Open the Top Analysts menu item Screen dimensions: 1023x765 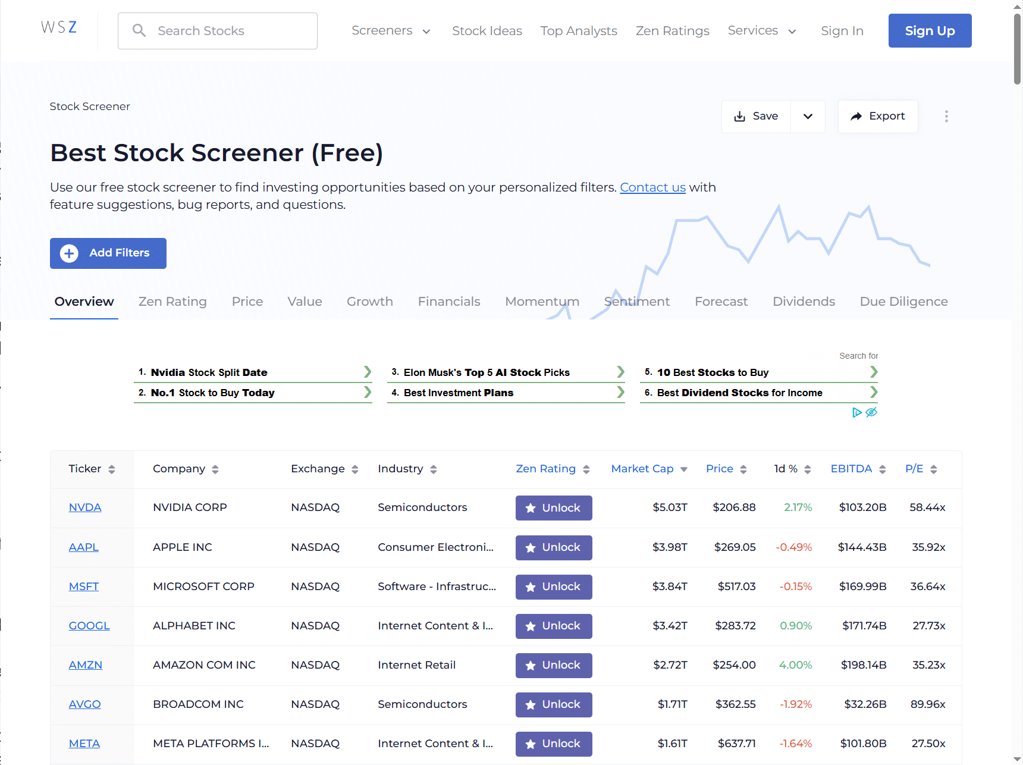[579, 30]
